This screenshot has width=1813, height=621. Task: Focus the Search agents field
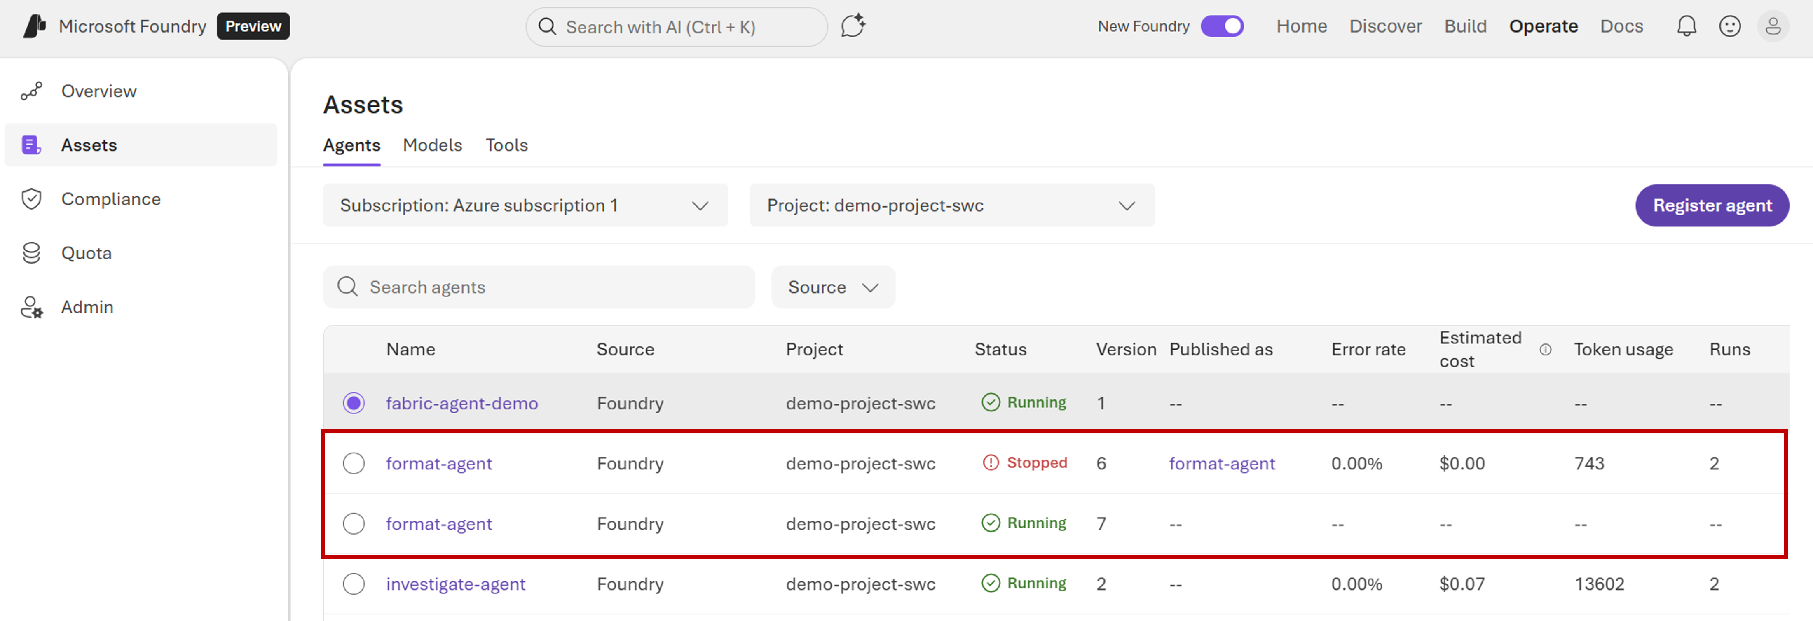539,287
